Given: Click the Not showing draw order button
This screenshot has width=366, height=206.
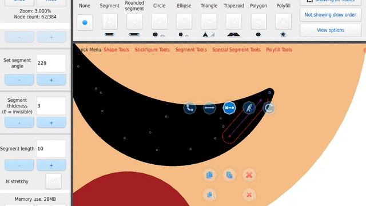Looking at the screenshot, I should point(331,15).
